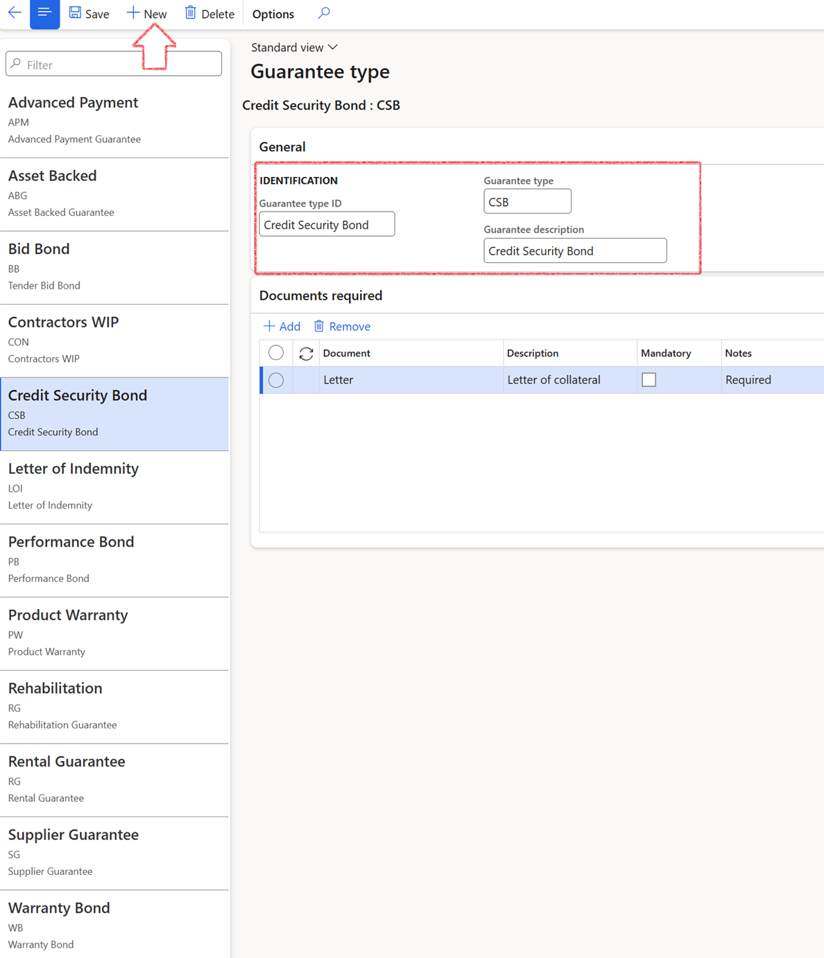Viewport: 824px width, 958px height.
Task: Open the Options menu
Action: pyautogui.click(x=273, y=14)
